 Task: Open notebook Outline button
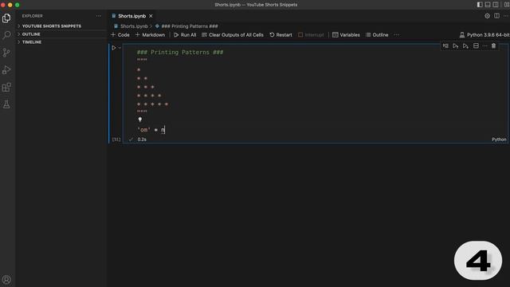[377, 35]
